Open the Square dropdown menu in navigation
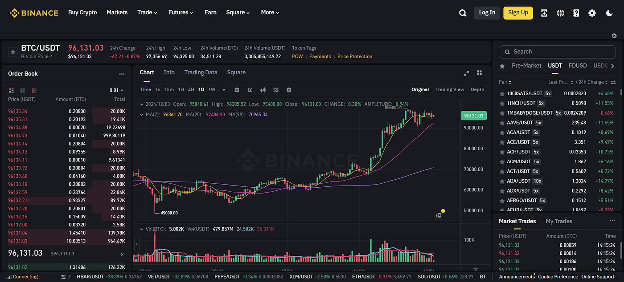This screenshot has width=624, height=282. click(x=238, y=13)
